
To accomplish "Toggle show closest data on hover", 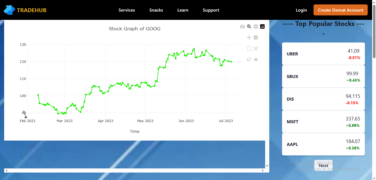I will [x=249, y=59].
